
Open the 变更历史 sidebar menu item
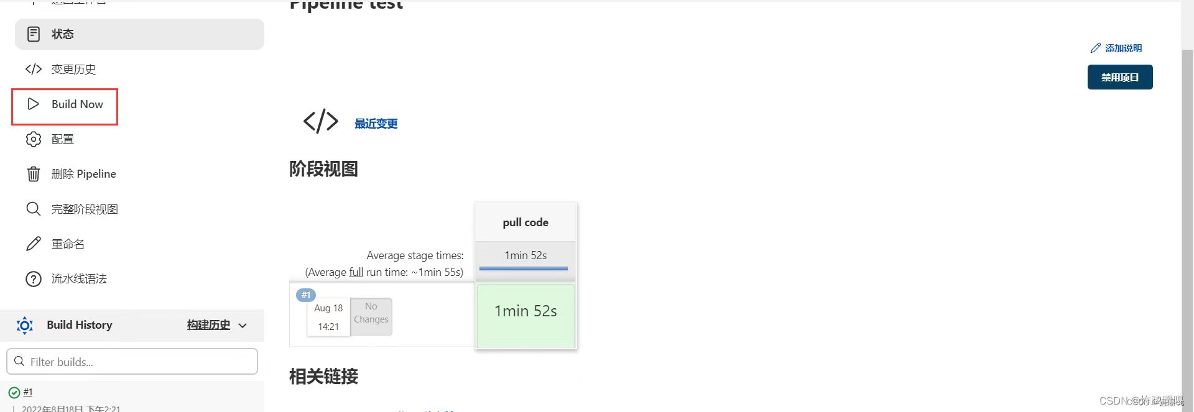coord(73,69)
